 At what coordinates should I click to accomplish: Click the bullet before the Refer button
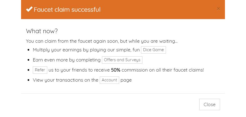coord(29,70)
